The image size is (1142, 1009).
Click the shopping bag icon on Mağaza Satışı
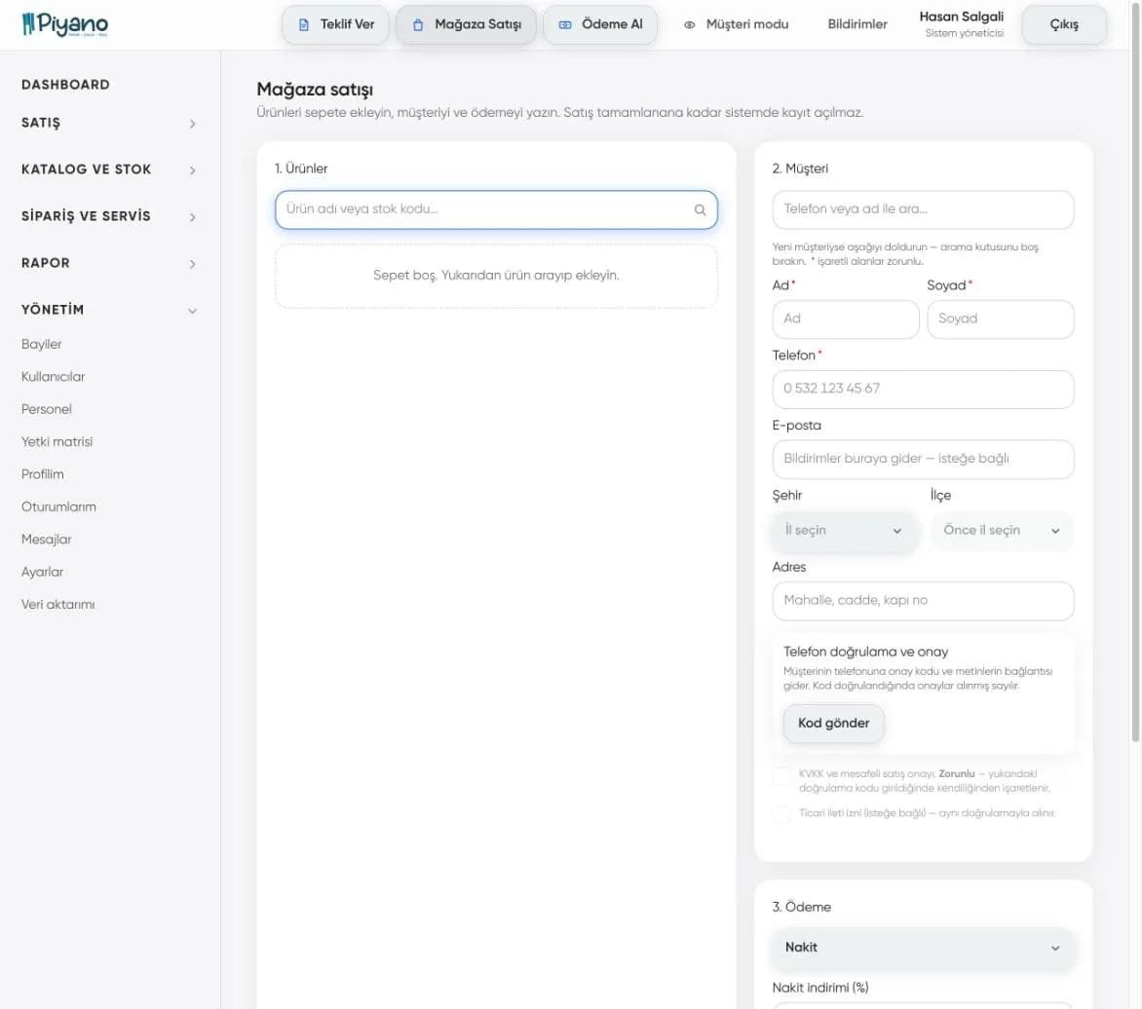418,24
